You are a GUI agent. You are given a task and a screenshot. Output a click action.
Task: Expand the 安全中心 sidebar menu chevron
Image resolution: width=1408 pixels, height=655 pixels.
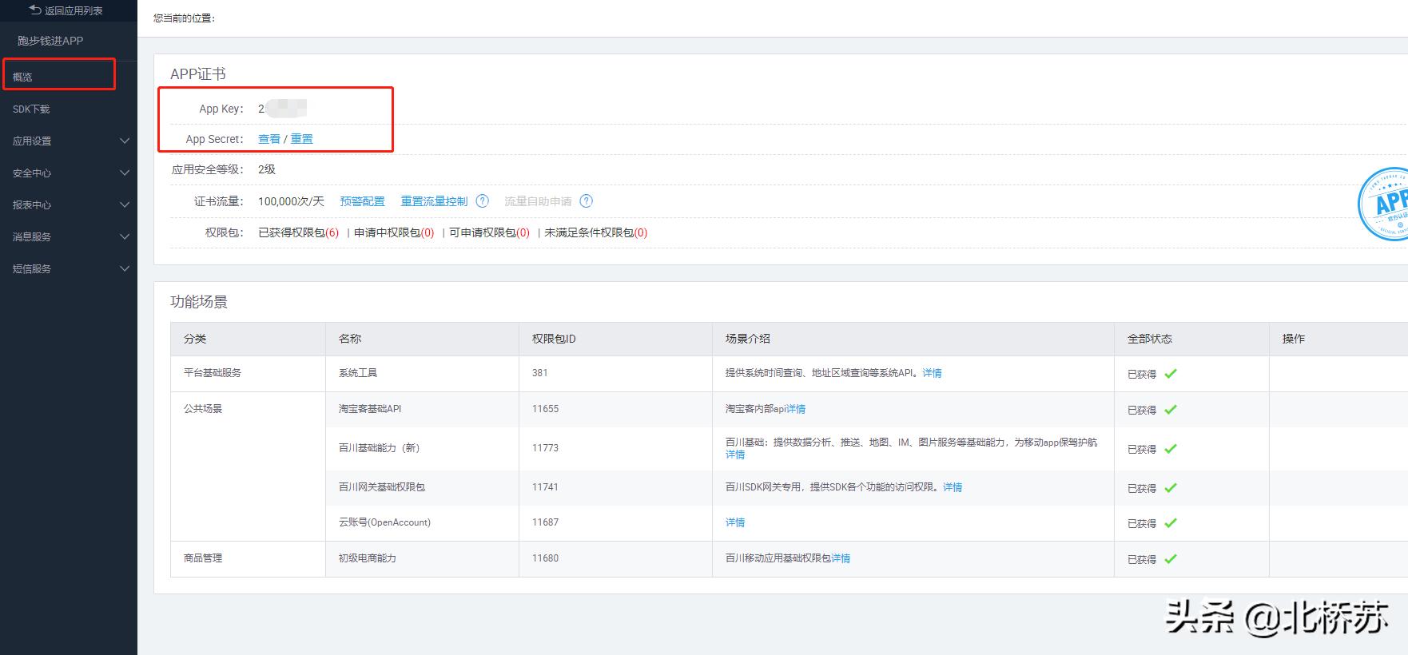(125, 173)
